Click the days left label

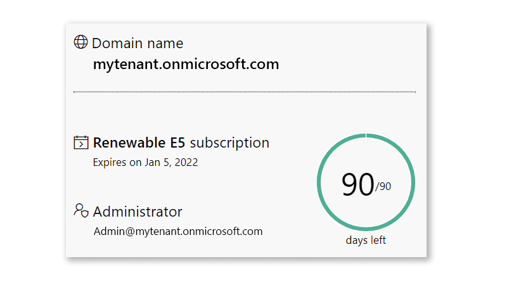366,241
